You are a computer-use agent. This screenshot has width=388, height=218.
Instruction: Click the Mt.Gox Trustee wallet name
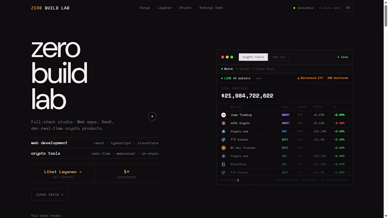pos(243,148)
